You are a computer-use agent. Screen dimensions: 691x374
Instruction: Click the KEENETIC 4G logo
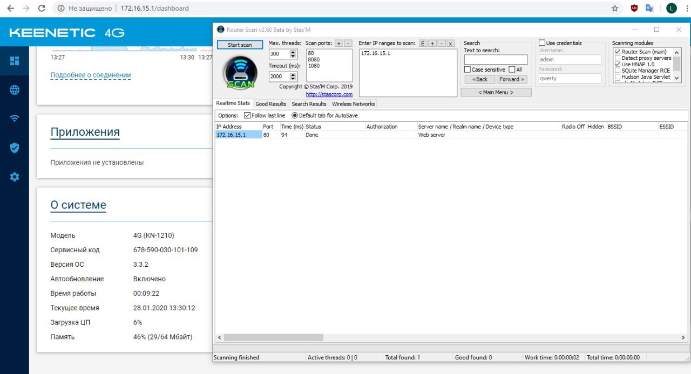click(67, 33)
